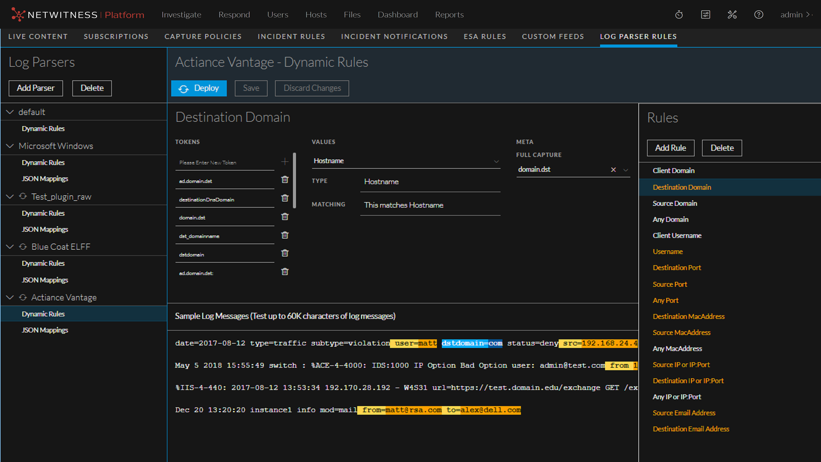Click the Deploy button
Screen dimensions: 821x462
[199, 88]
